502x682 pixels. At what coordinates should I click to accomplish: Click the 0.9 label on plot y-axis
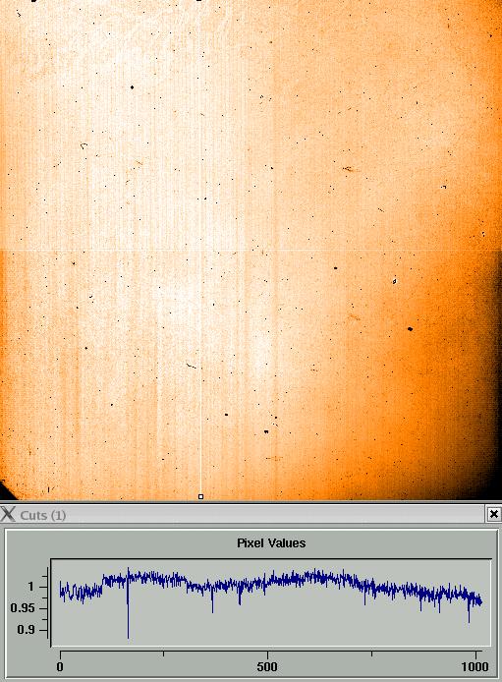(26, 629)
